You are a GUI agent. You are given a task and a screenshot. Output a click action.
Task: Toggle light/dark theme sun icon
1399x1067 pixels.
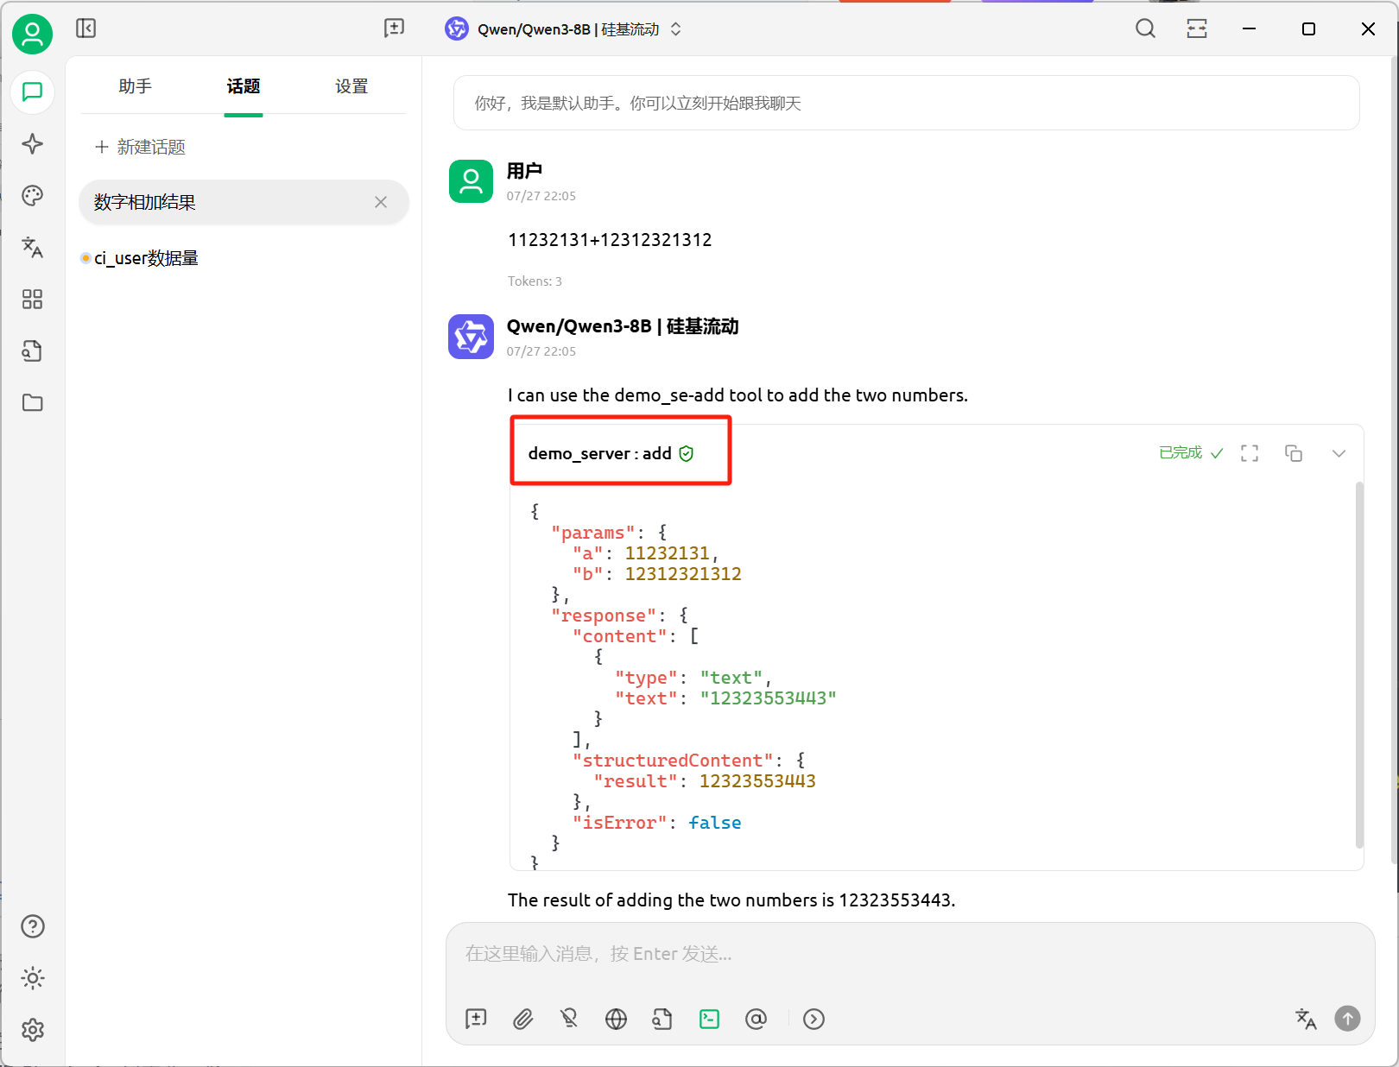(32, 978)
